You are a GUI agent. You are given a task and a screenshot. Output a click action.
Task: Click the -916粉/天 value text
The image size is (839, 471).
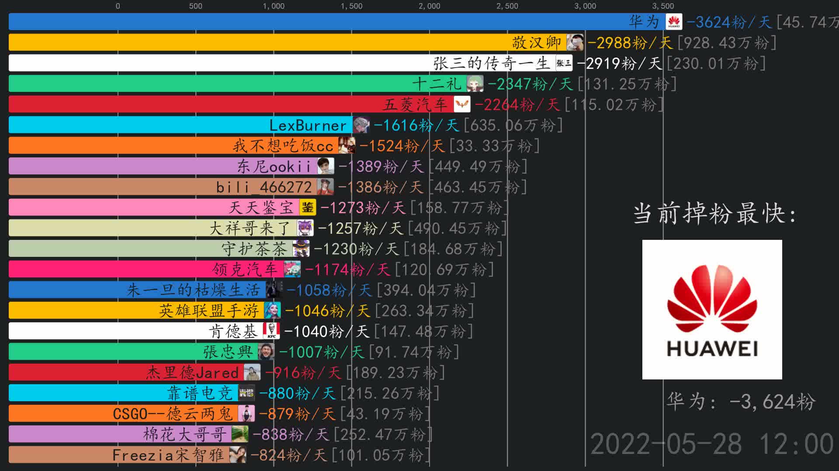303,372
